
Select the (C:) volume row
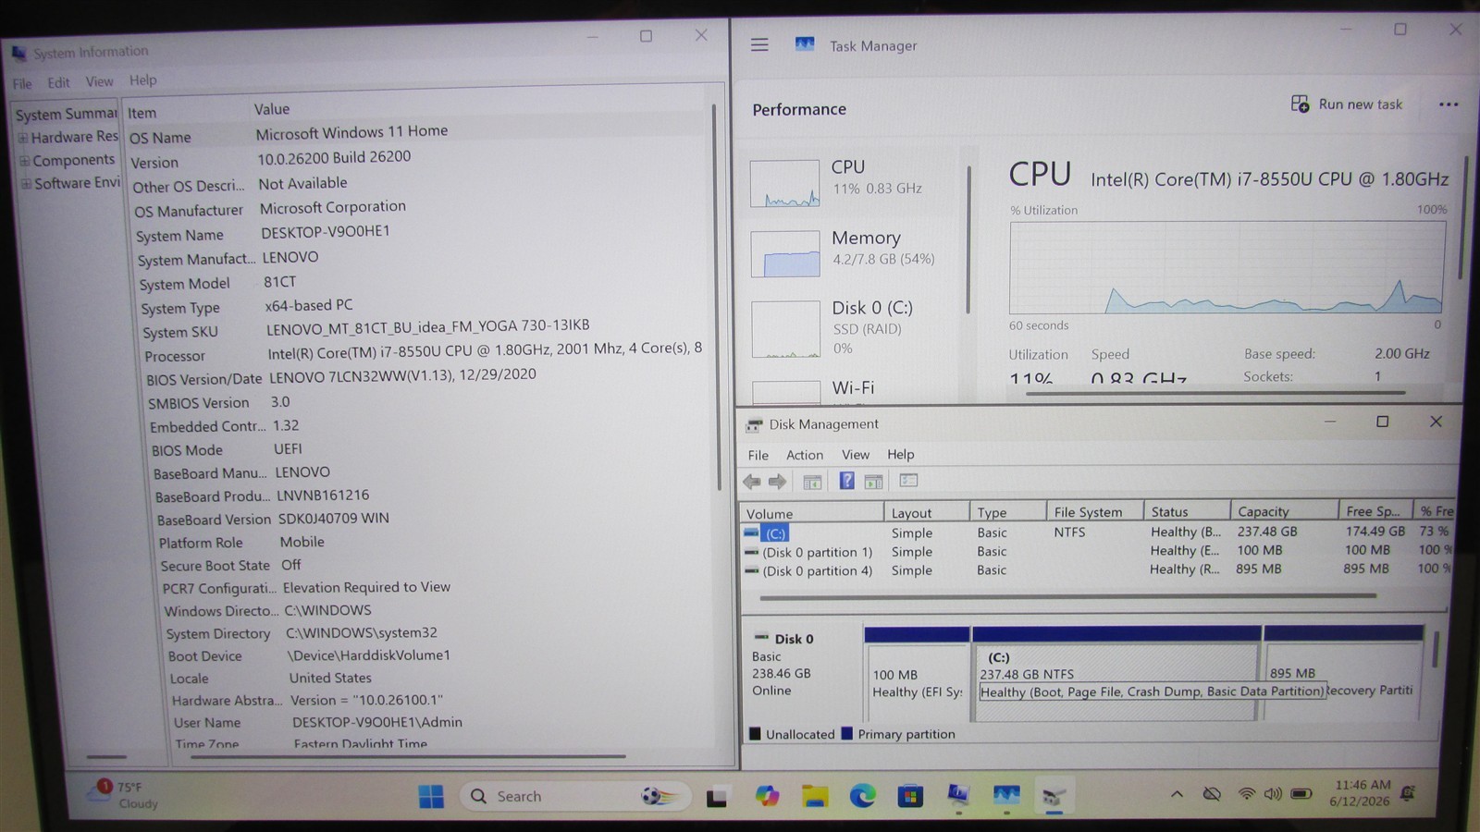(1096, 532)
